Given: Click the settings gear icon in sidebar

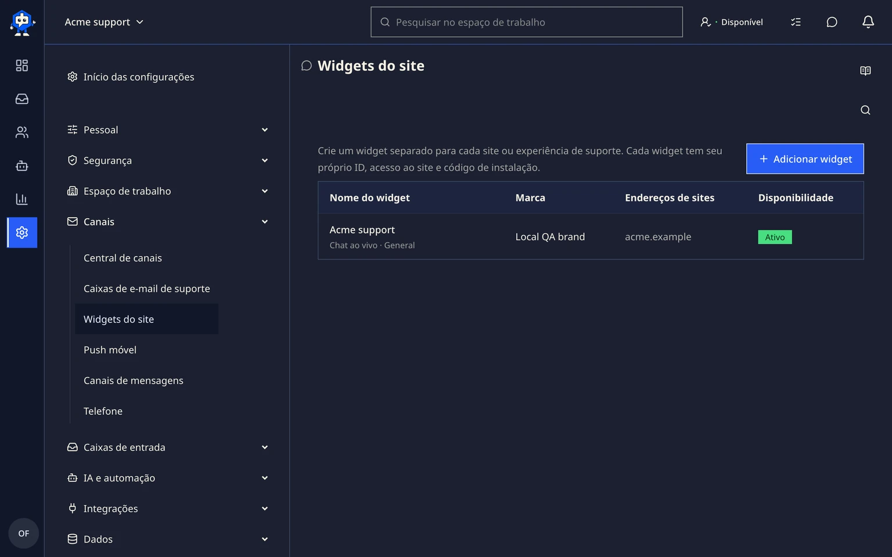Looking at the screenshot, I should [22, 233].
